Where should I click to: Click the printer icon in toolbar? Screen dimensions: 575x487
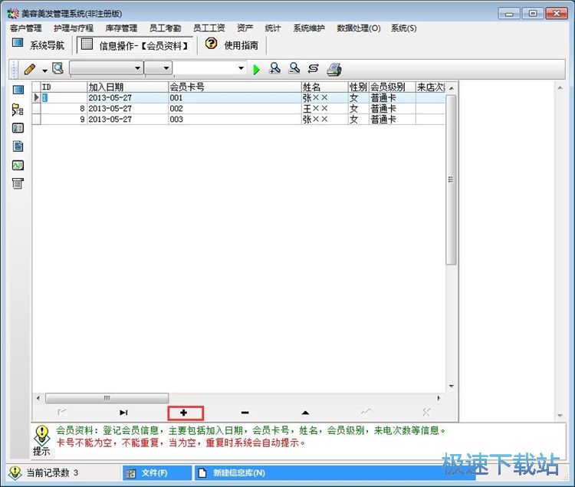(333, 69)
